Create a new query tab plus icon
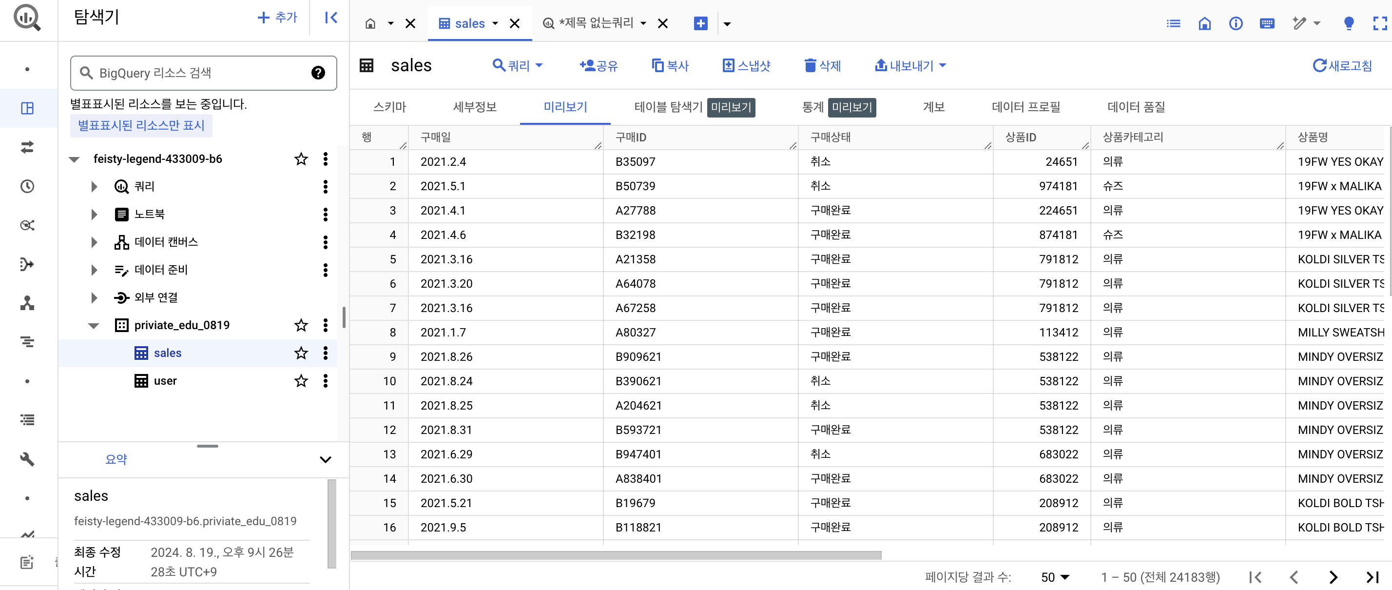This screenshot has width=1392, height=590. point(700,23)
